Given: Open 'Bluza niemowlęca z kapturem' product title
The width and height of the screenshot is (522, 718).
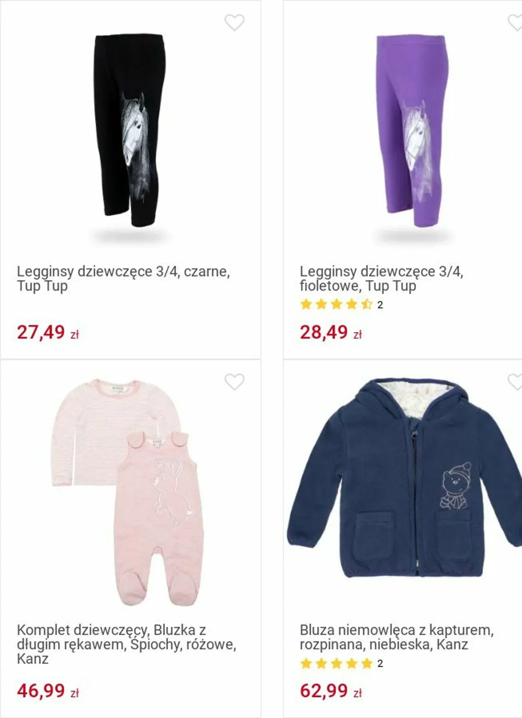Looking at the screenshot, I should point(397,637).
